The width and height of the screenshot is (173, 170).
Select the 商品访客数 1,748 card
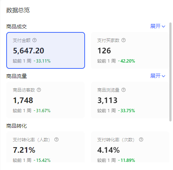[45, 100]
